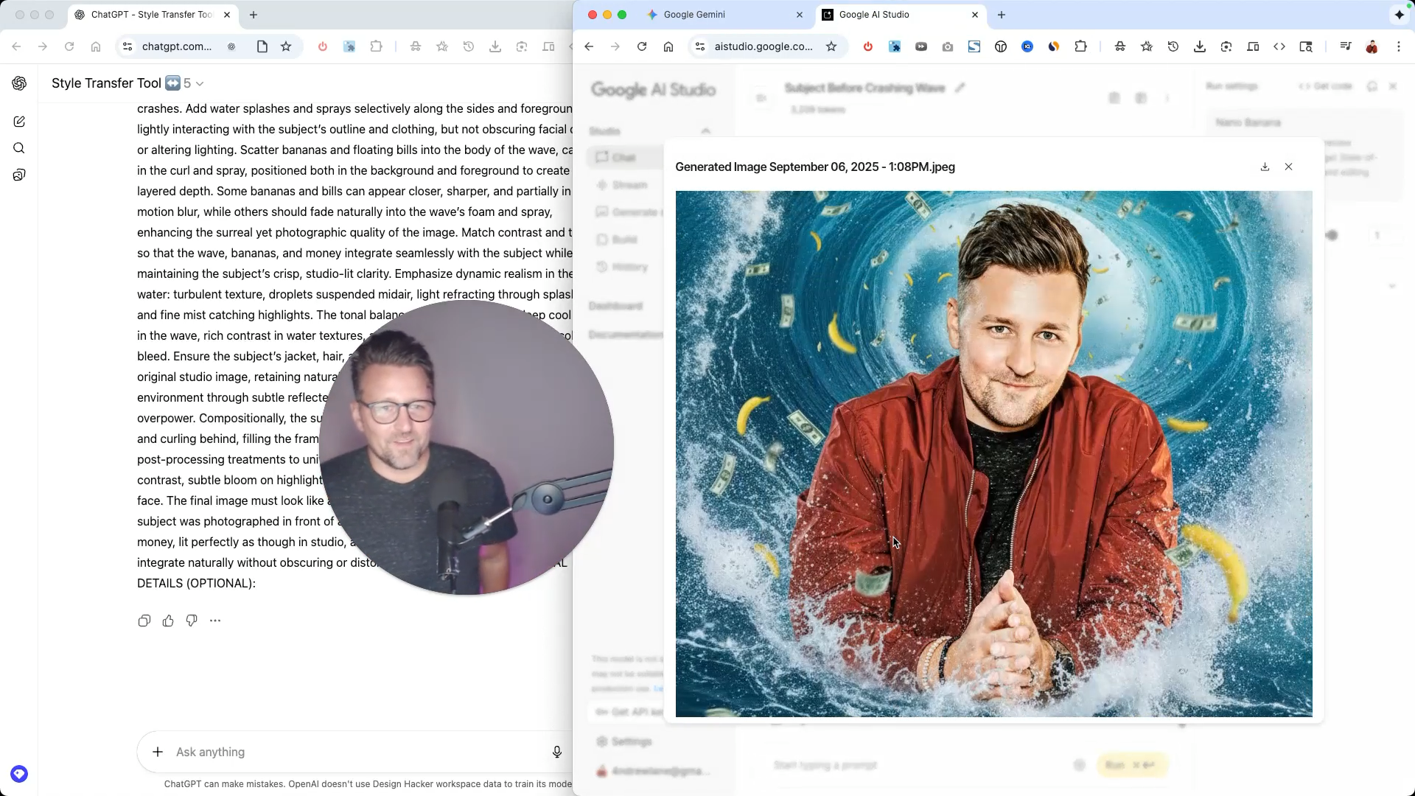Open the ChatGPT logo home button
1415x796 pixels.
(19, 83)
